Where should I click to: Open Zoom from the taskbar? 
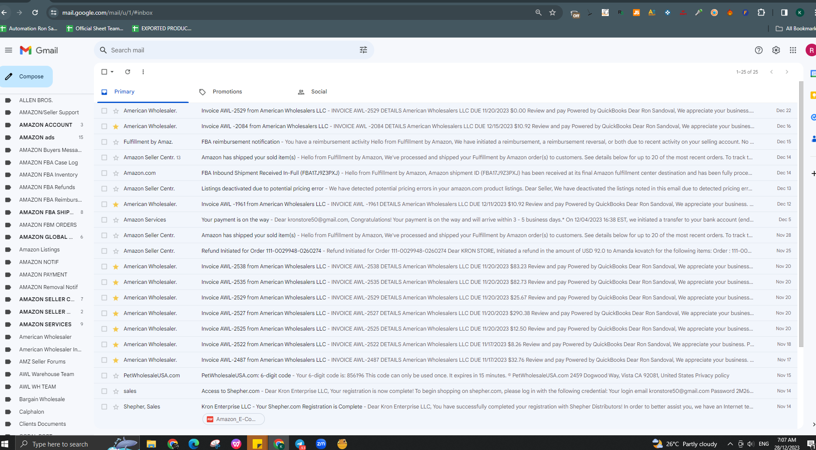click(x=321, y=444)
